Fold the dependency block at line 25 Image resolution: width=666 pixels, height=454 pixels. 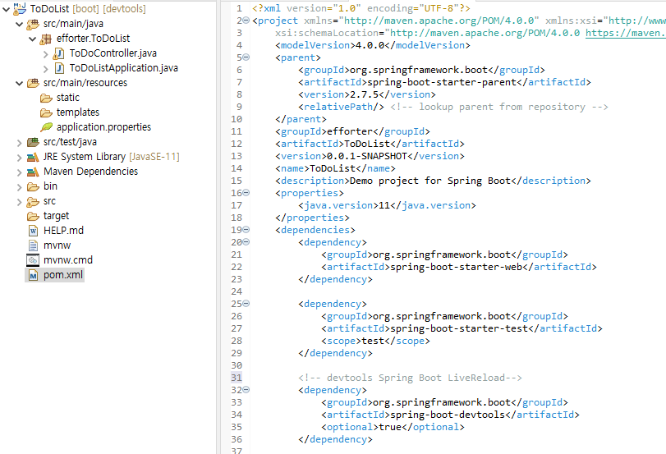pos(246,304)
